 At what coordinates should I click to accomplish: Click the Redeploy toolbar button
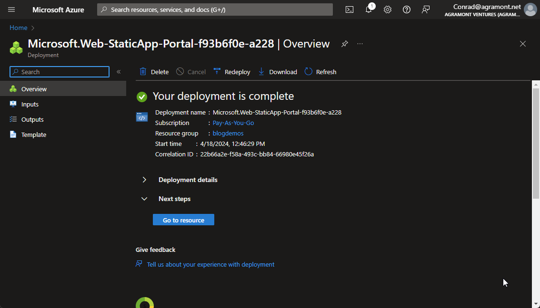(232, 72)
